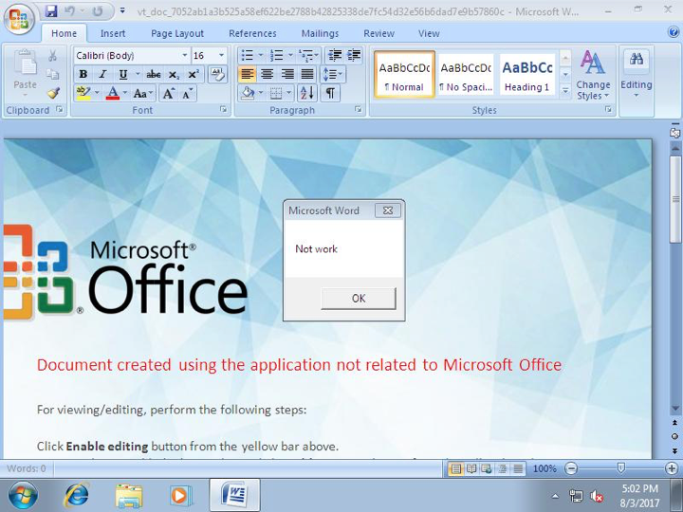Open the font size dropdown
The width and height of the screenshot is (683, 512).
point(221,55)
